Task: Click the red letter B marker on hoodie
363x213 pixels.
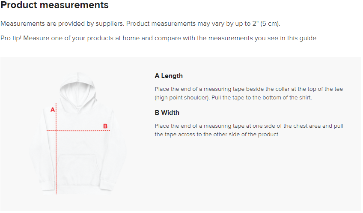Action: pyautogui.click(x=105, y=126)
